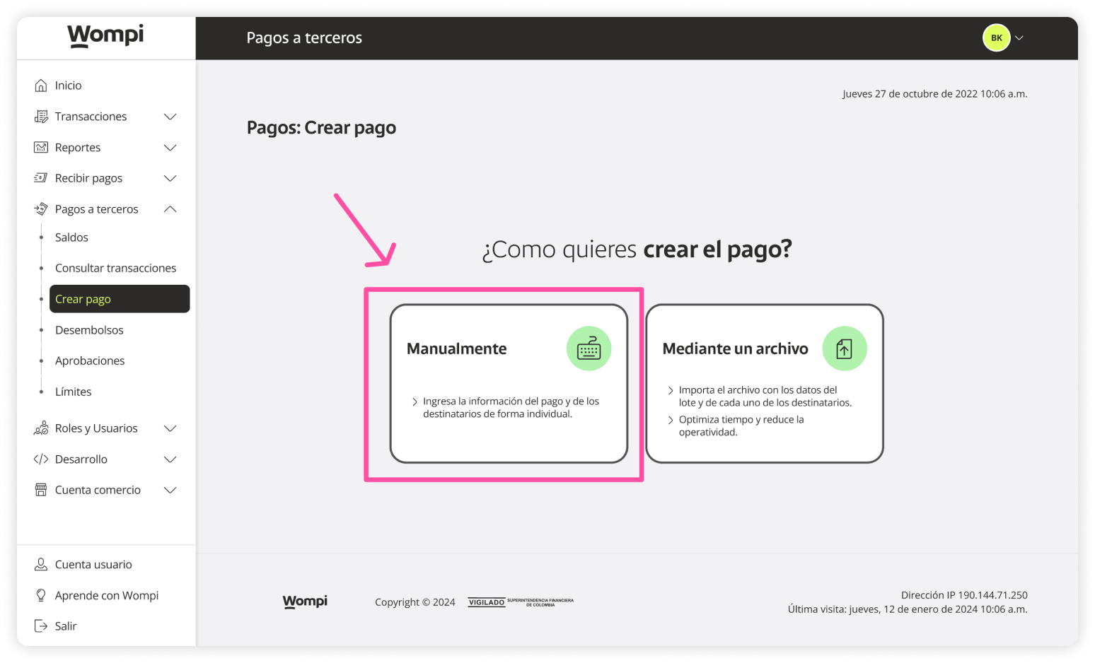Open the dropdown arrow beside BK avatar
1095x663 pixels.
tap(1019, 38)
